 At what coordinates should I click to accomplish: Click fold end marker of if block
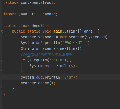click(x=2, y=72)
